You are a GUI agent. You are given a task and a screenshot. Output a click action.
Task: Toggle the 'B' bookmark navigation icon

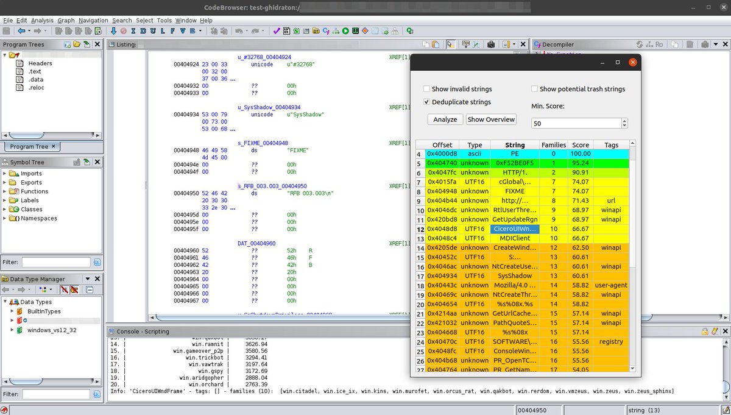tap(192, 30)
